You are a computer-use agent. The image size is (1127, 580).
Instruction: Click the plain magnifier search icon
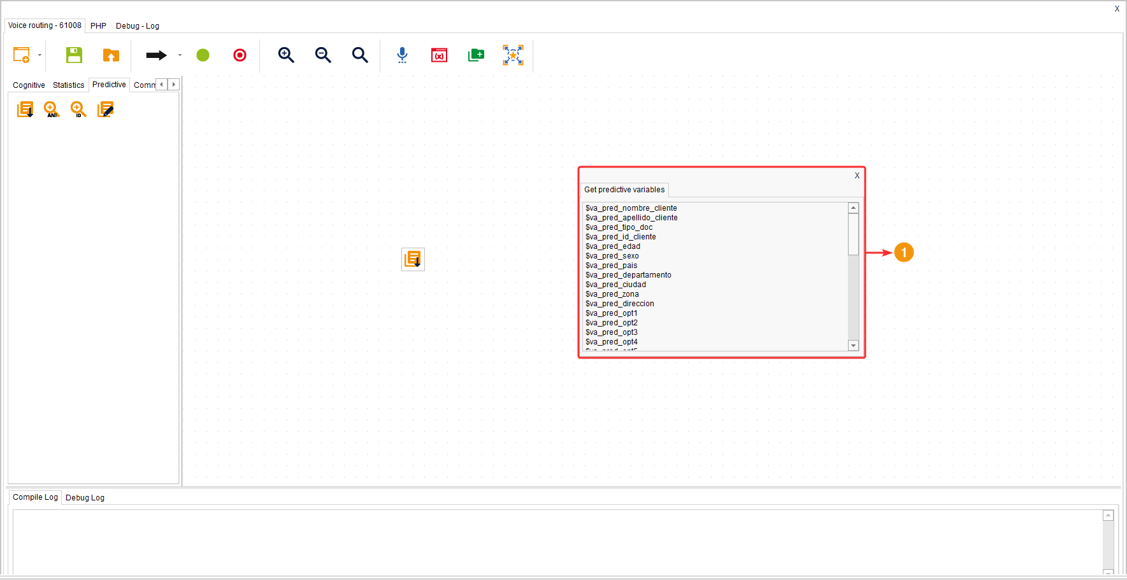[x=360, y=55]
